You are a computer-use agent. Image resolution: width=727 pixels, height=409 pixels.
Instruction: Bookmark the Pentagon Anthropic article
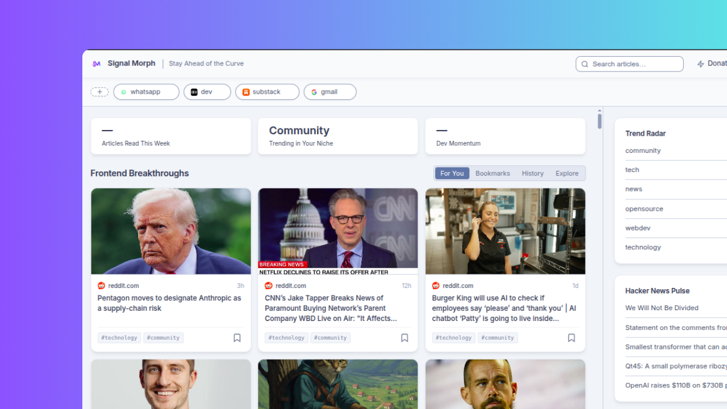click(237, 338)
